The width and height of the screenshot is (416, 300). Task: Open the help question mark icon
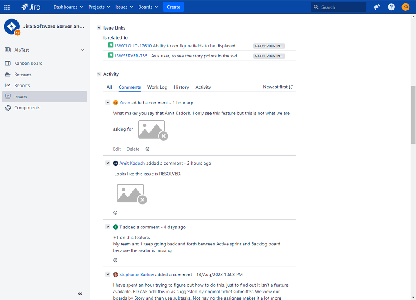tap(391, 7)
